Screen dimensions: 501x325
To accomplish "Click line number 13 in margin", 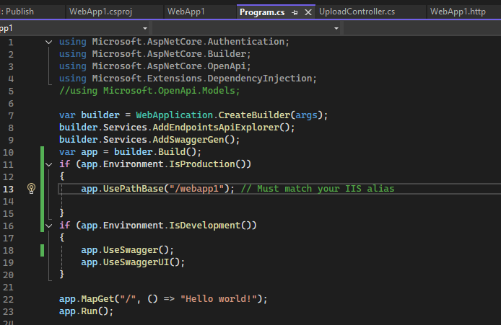I will pos(9,189).
